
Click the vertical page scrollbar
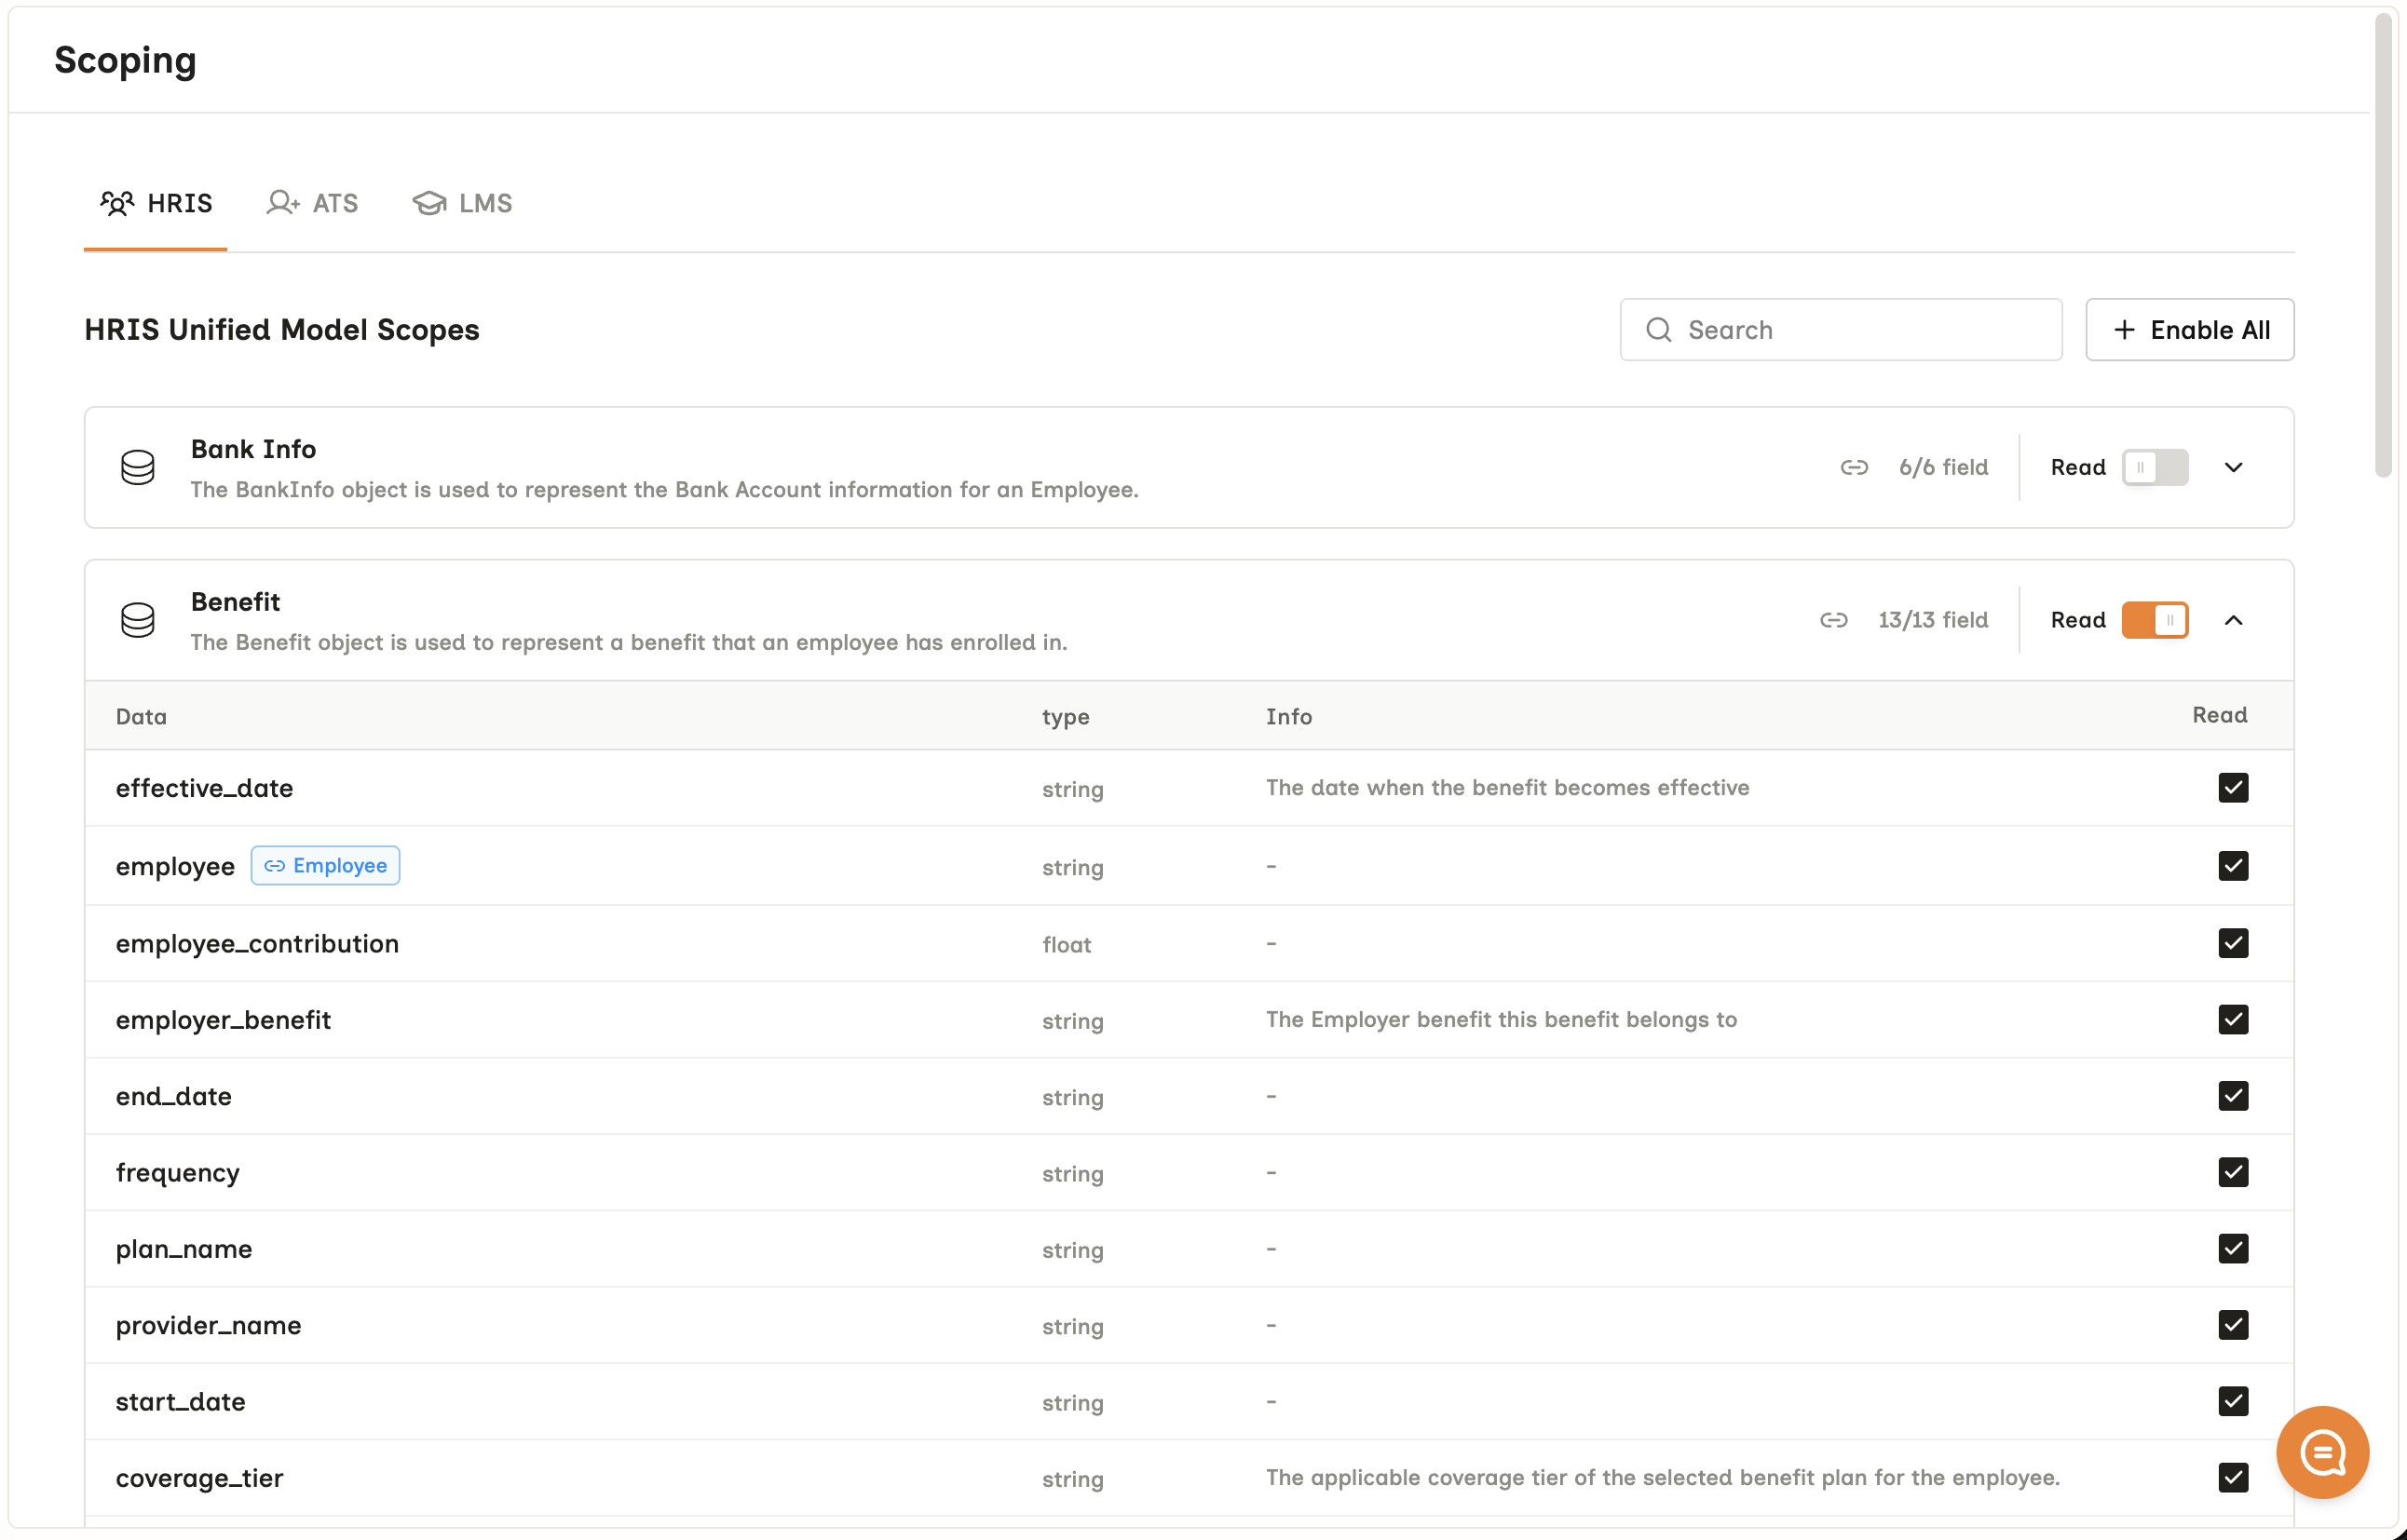point(2385,245)
